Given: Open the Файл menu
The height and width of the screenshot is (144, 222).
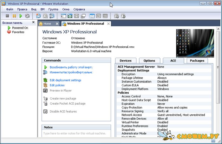Looking at the screenshot, I should (10, 9).
